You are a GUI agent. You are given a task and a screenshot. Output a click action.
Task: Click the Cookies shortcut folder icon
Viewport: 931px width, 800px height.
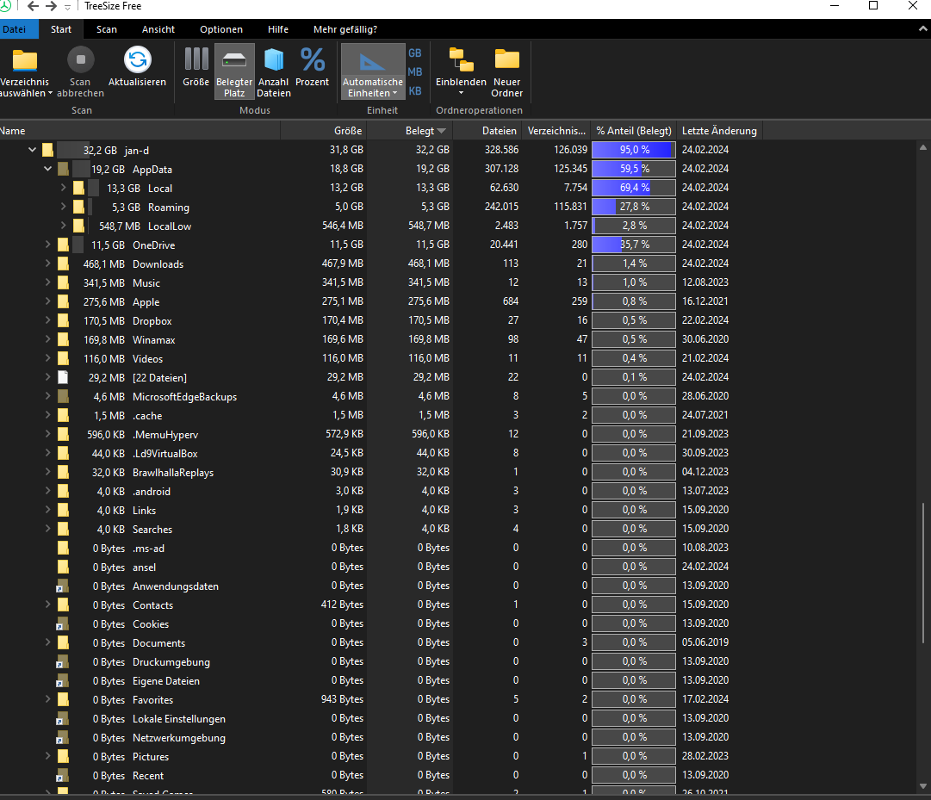[62, 624]
